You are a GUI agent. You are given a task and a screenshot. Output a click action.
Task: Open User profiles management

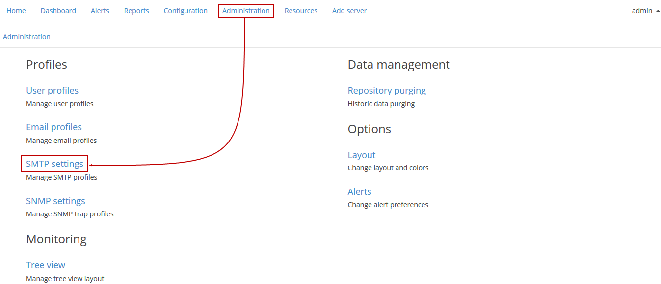[52, 91]
